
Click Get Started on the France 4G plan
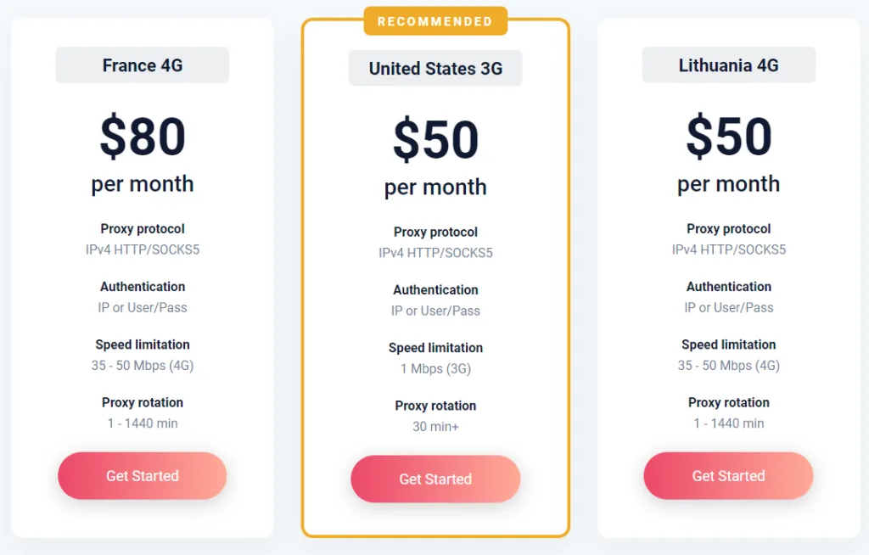coord(142,476)
